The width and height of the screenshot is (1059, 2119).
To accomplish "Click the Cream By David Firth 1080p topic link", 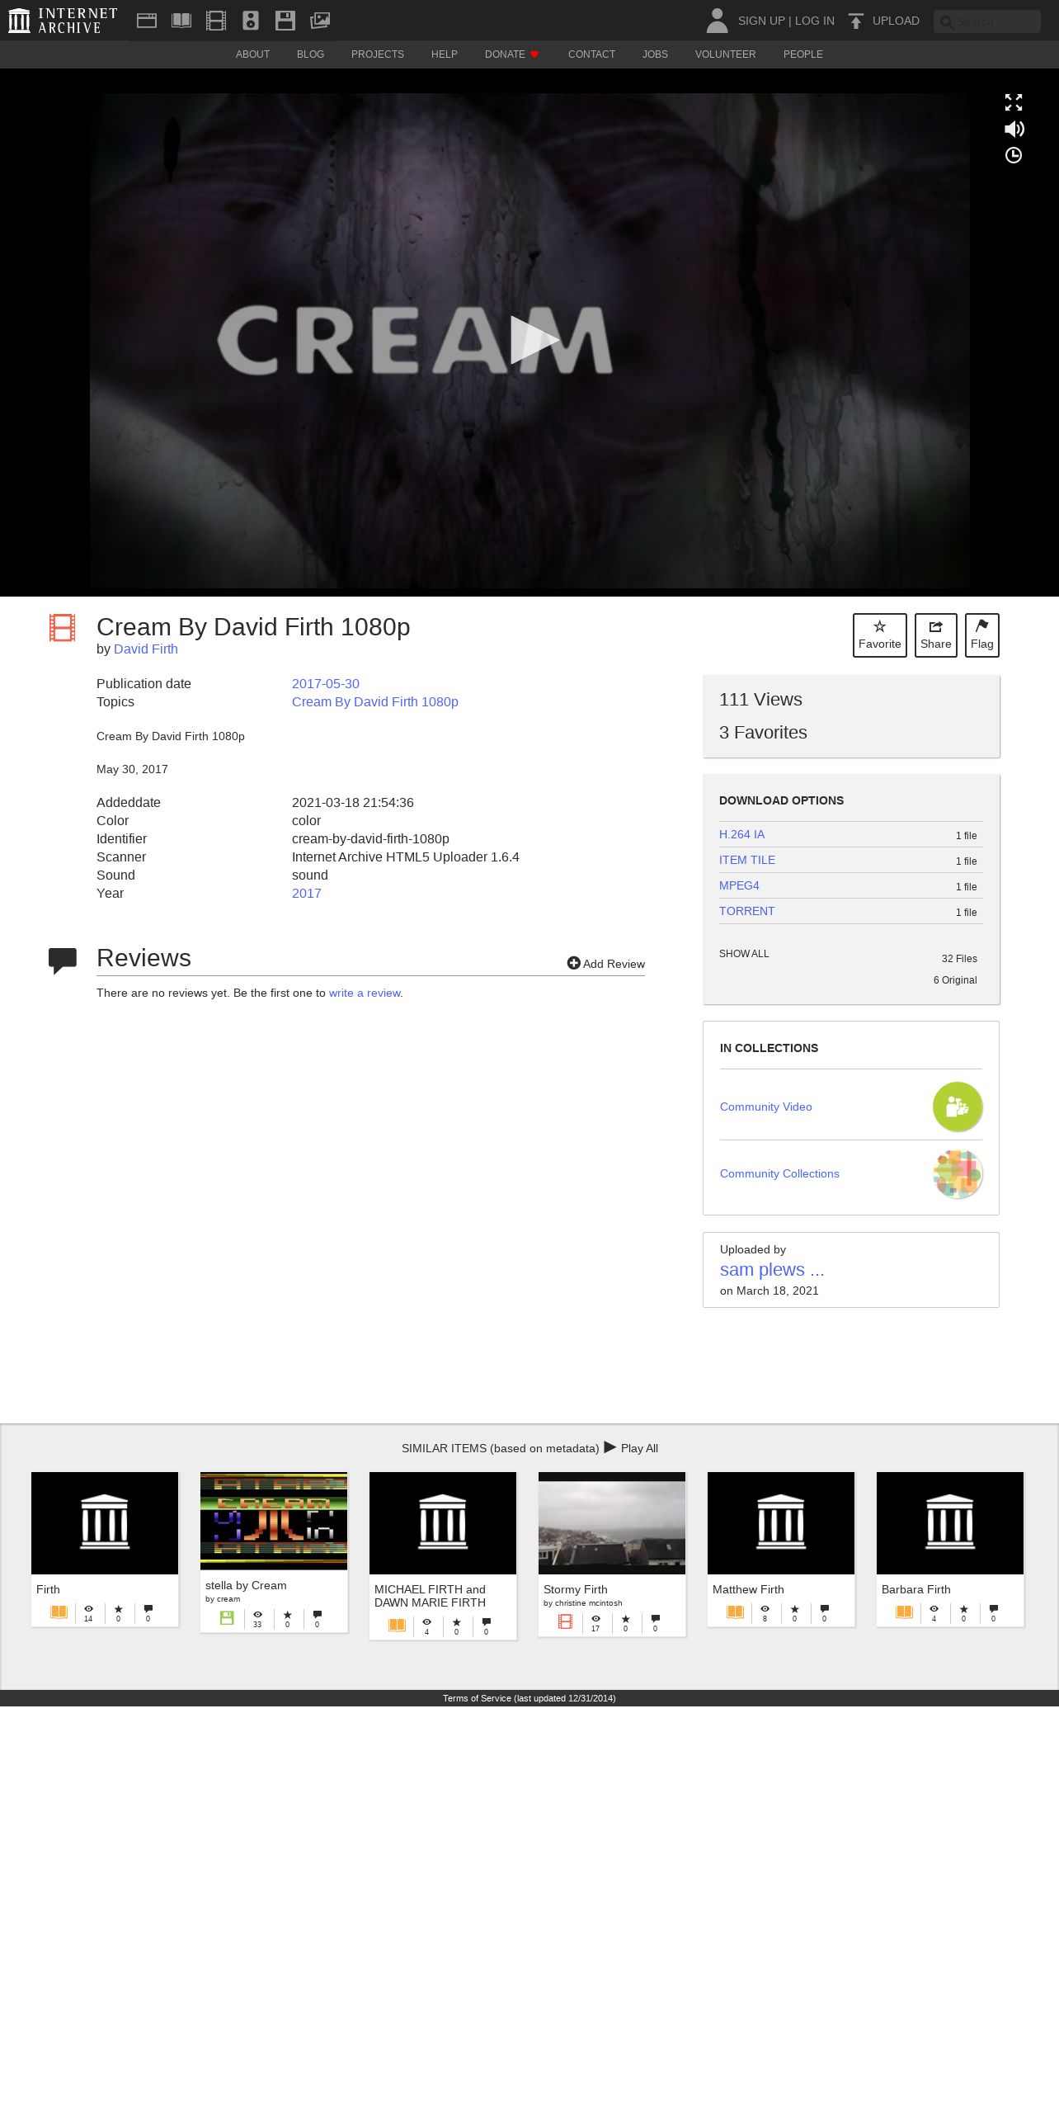I will (x=375, y=701).
